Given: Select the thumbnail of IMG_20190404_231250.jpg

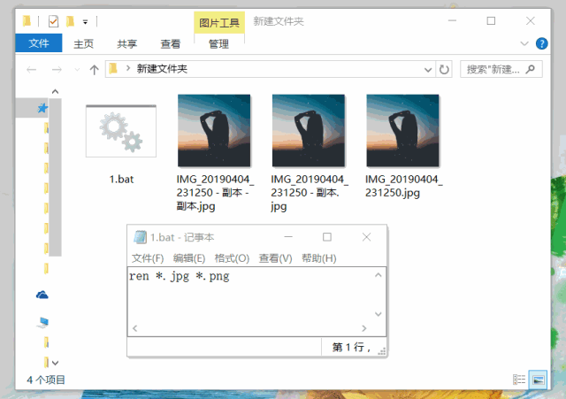Looking at the screenshot, I should pos(403,131).
